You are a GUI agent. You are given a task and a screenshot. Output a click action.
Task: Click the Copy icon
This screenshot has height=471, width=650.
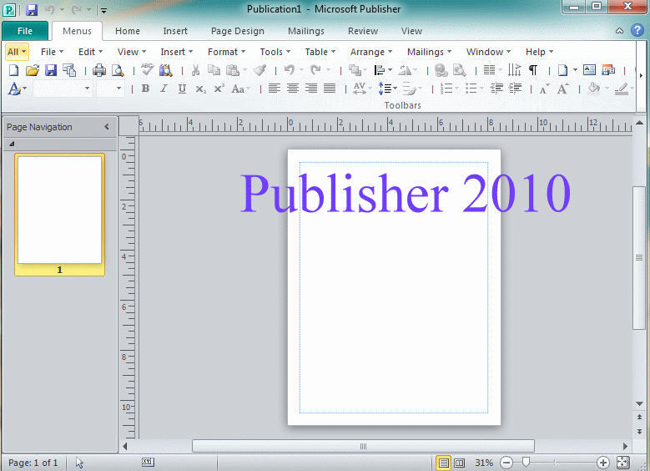pos(214,70)
